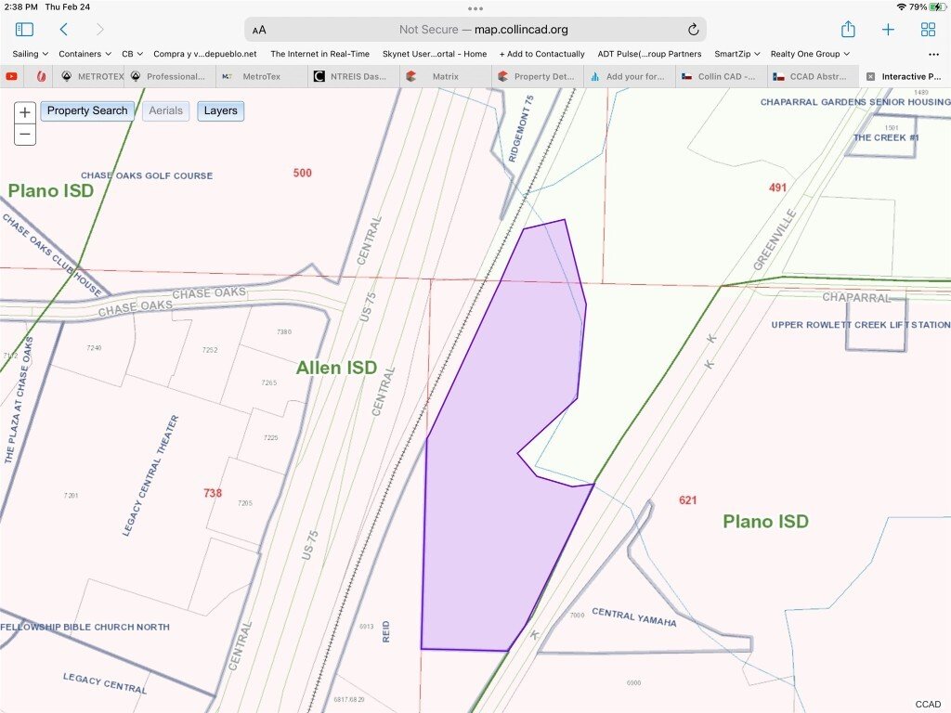Open the Safari sidebar
Image resolution: width=951 pixels, height=713 pixels.
[x=24, y=29]
